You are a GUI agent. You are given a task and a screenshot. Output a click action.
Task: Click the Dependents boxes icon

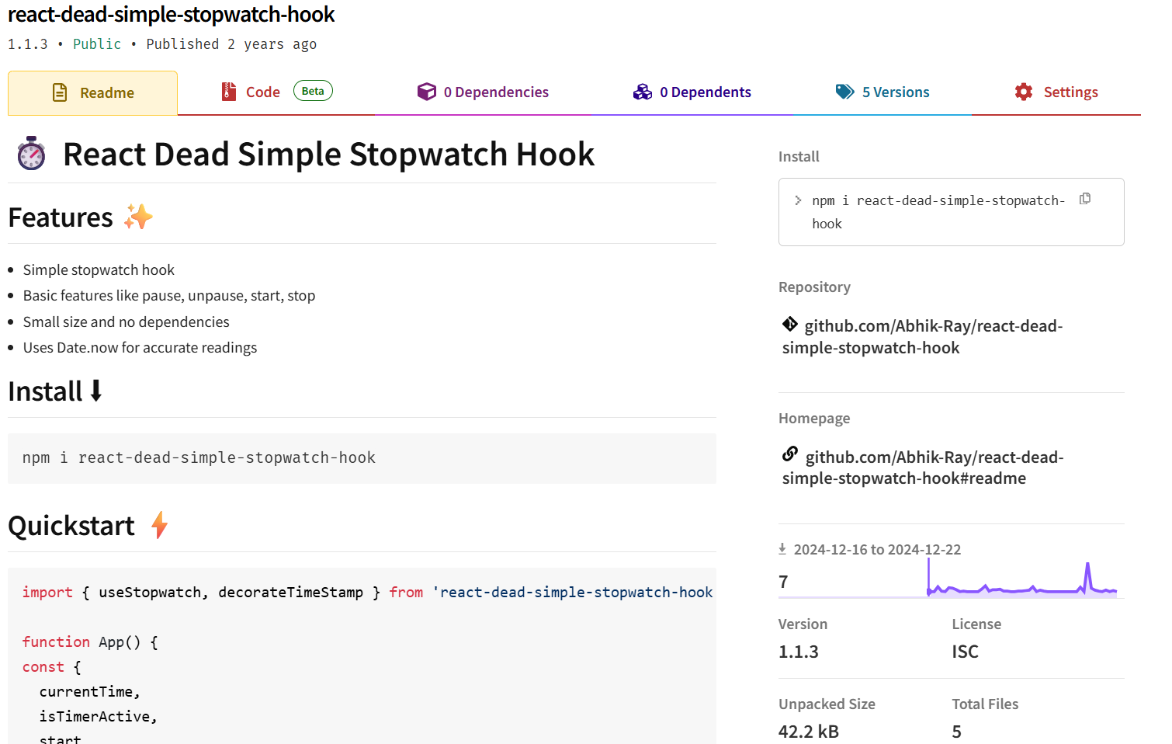click(643, 91)
